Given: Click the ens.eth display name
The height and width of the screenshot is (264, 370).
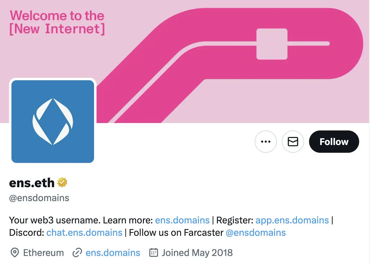Looking at the screenshot, I should click(x=32, y=183).
